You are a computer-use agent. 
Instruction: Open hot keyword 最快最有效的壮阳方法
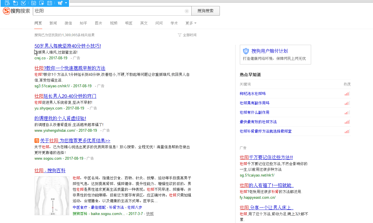tap(258, 122)
